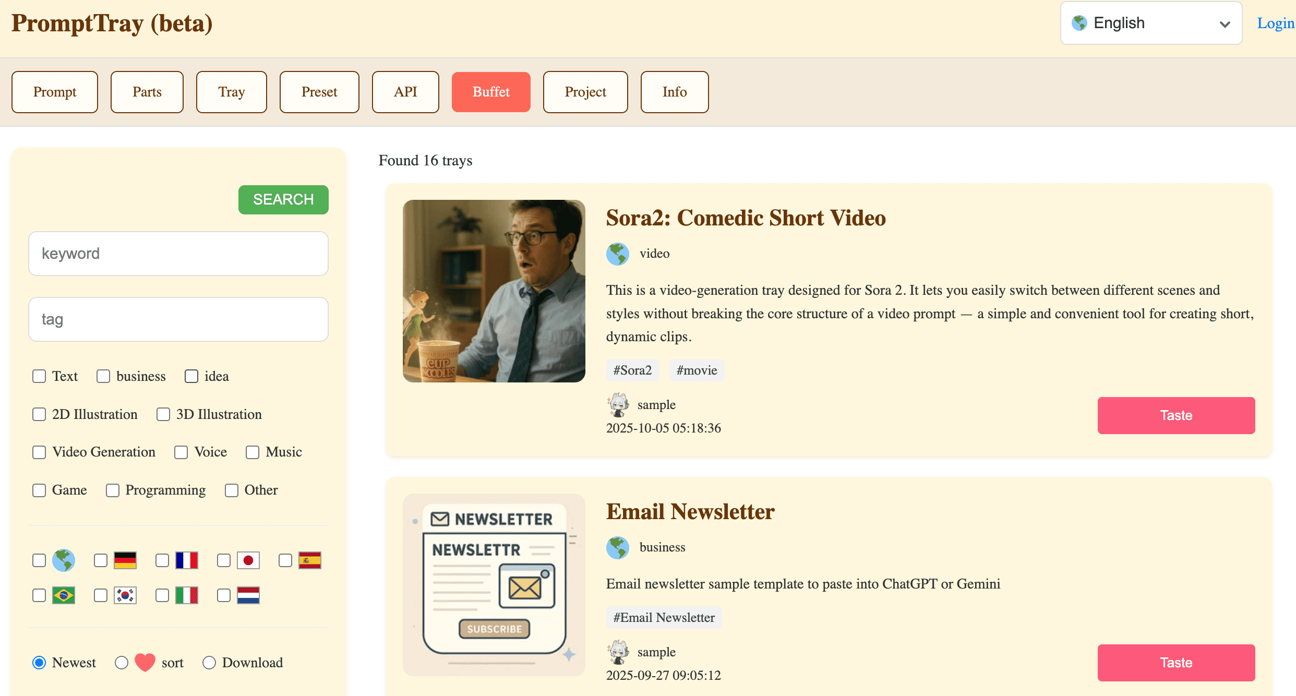The height and width of the screenshot is (696, 1296).
Task: Click the German flag language filter icon
Action: click(x=125, y=560)
